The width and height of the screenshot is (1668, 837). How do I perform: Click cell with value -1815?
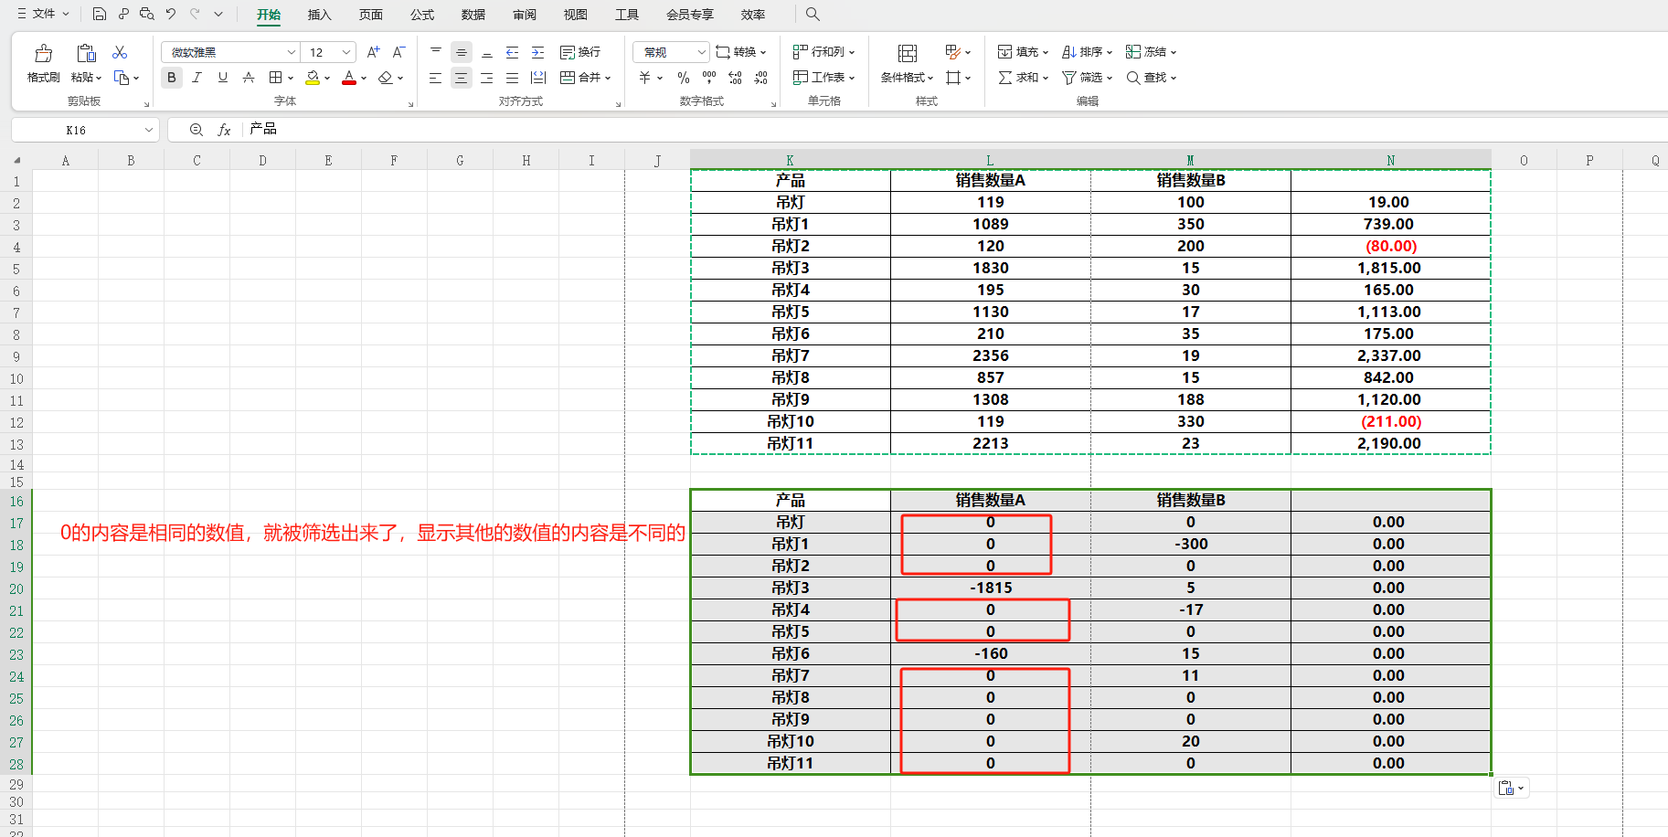(991, 588)
